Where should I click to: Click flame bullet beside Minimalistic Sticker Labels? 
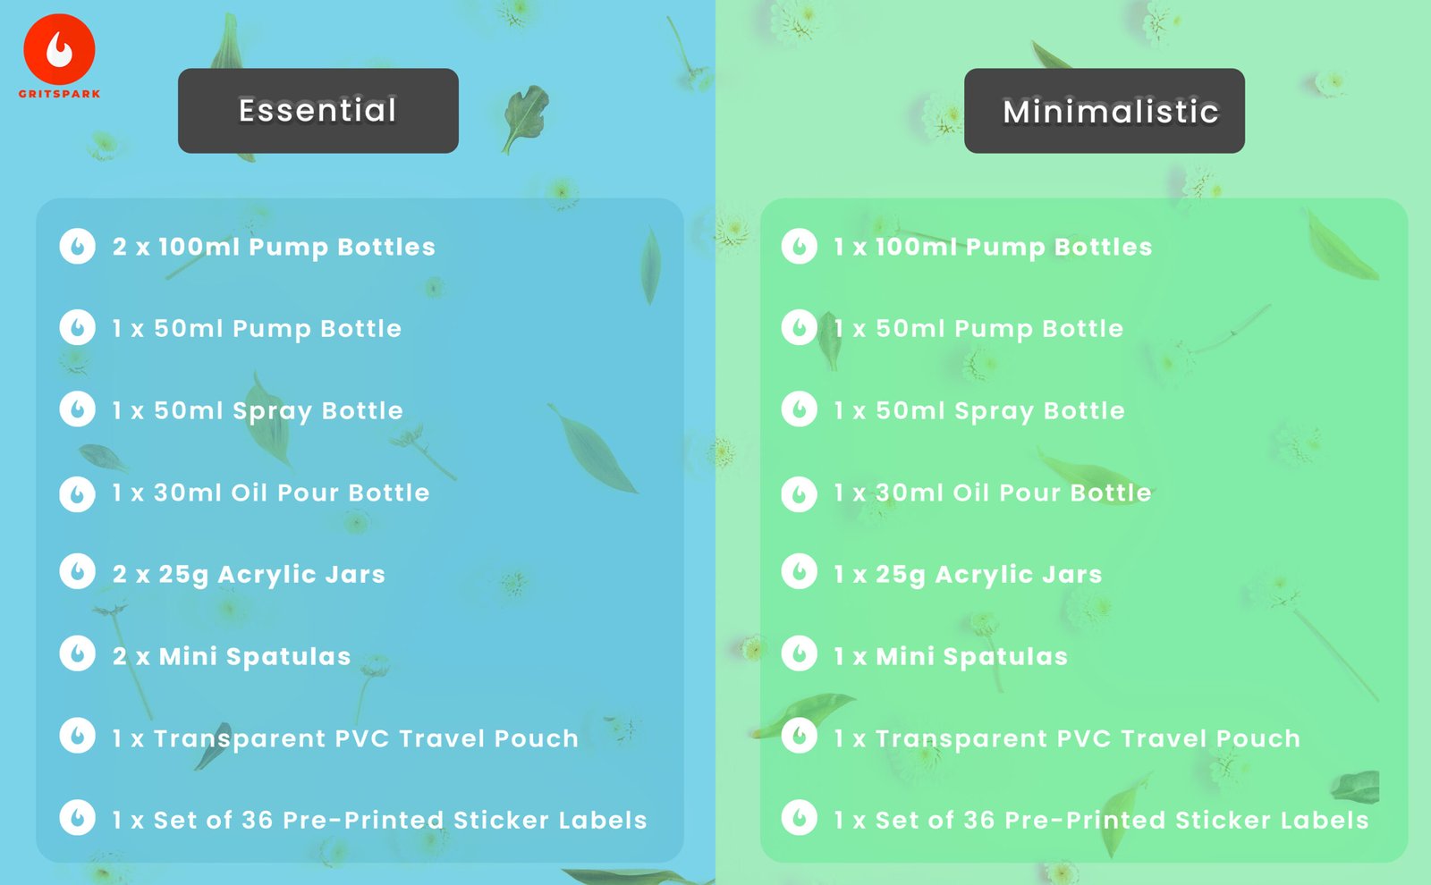pos(800,817)
